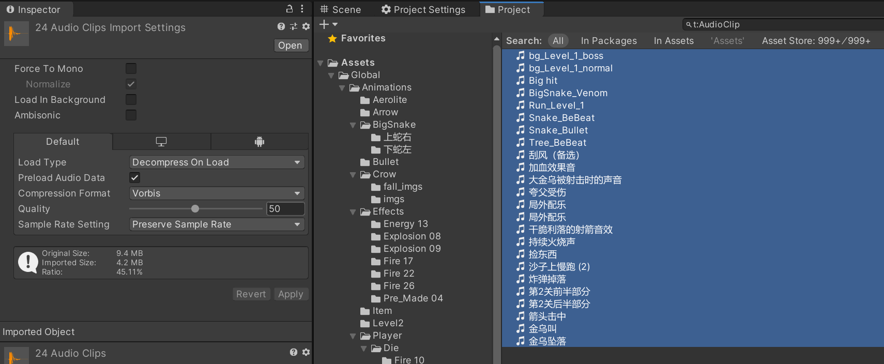Click the t:AudioClip search field
The height and width of the screenshot is (364, 884).
pos(783,24)
